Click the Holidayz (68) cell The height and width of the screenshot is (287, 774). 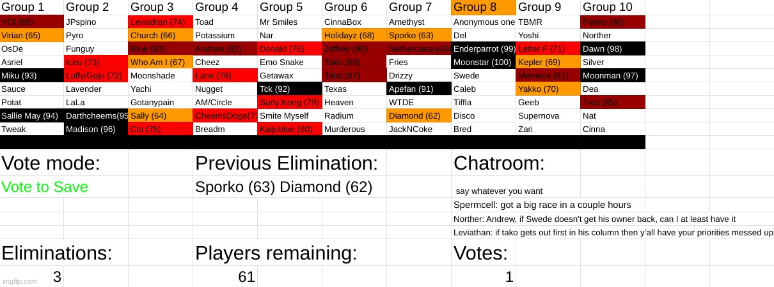(x=354, y=36)
